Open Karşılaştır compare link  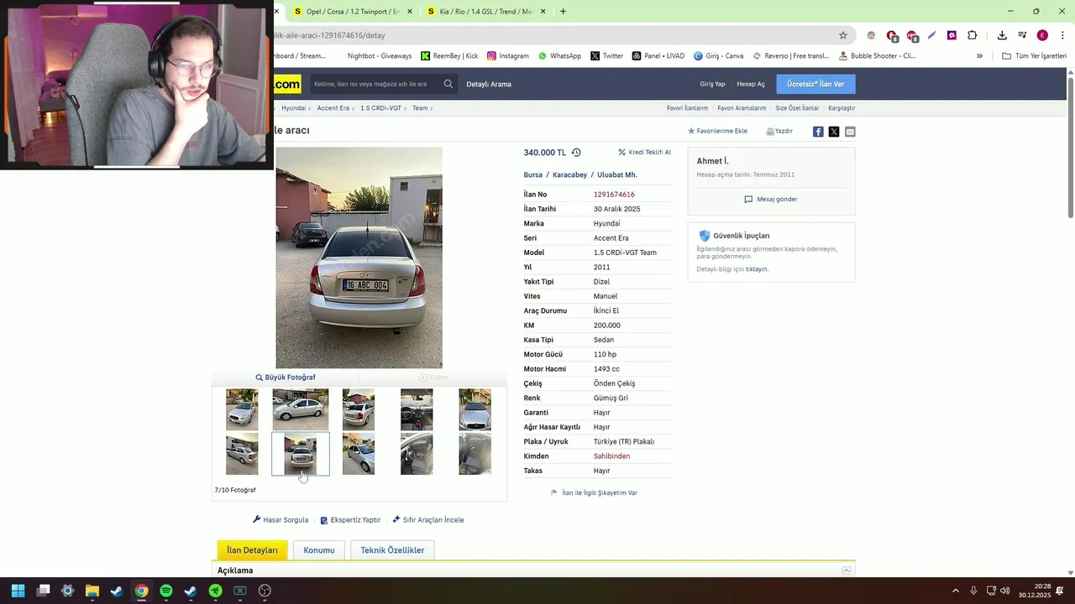[x=842, y=108]
